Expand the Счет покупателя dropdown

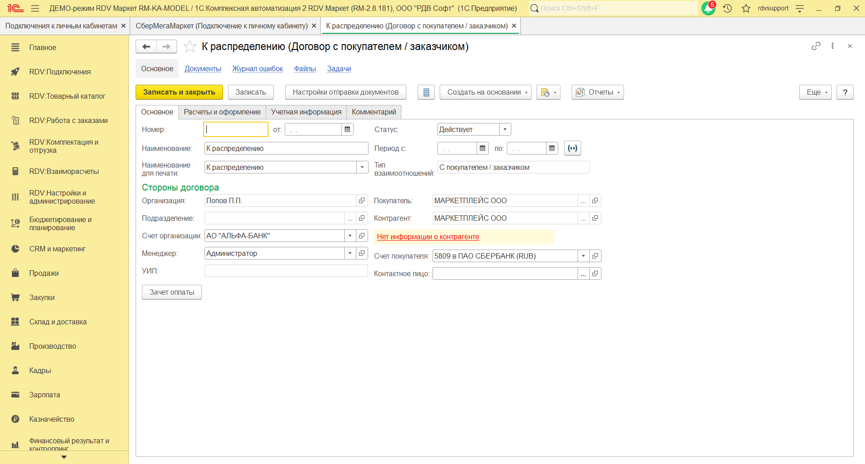[x=583, y=256]
